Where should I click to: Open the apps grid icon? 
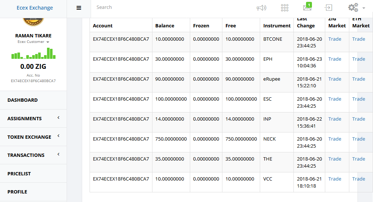pyautogui.click(x=285, y=8)
